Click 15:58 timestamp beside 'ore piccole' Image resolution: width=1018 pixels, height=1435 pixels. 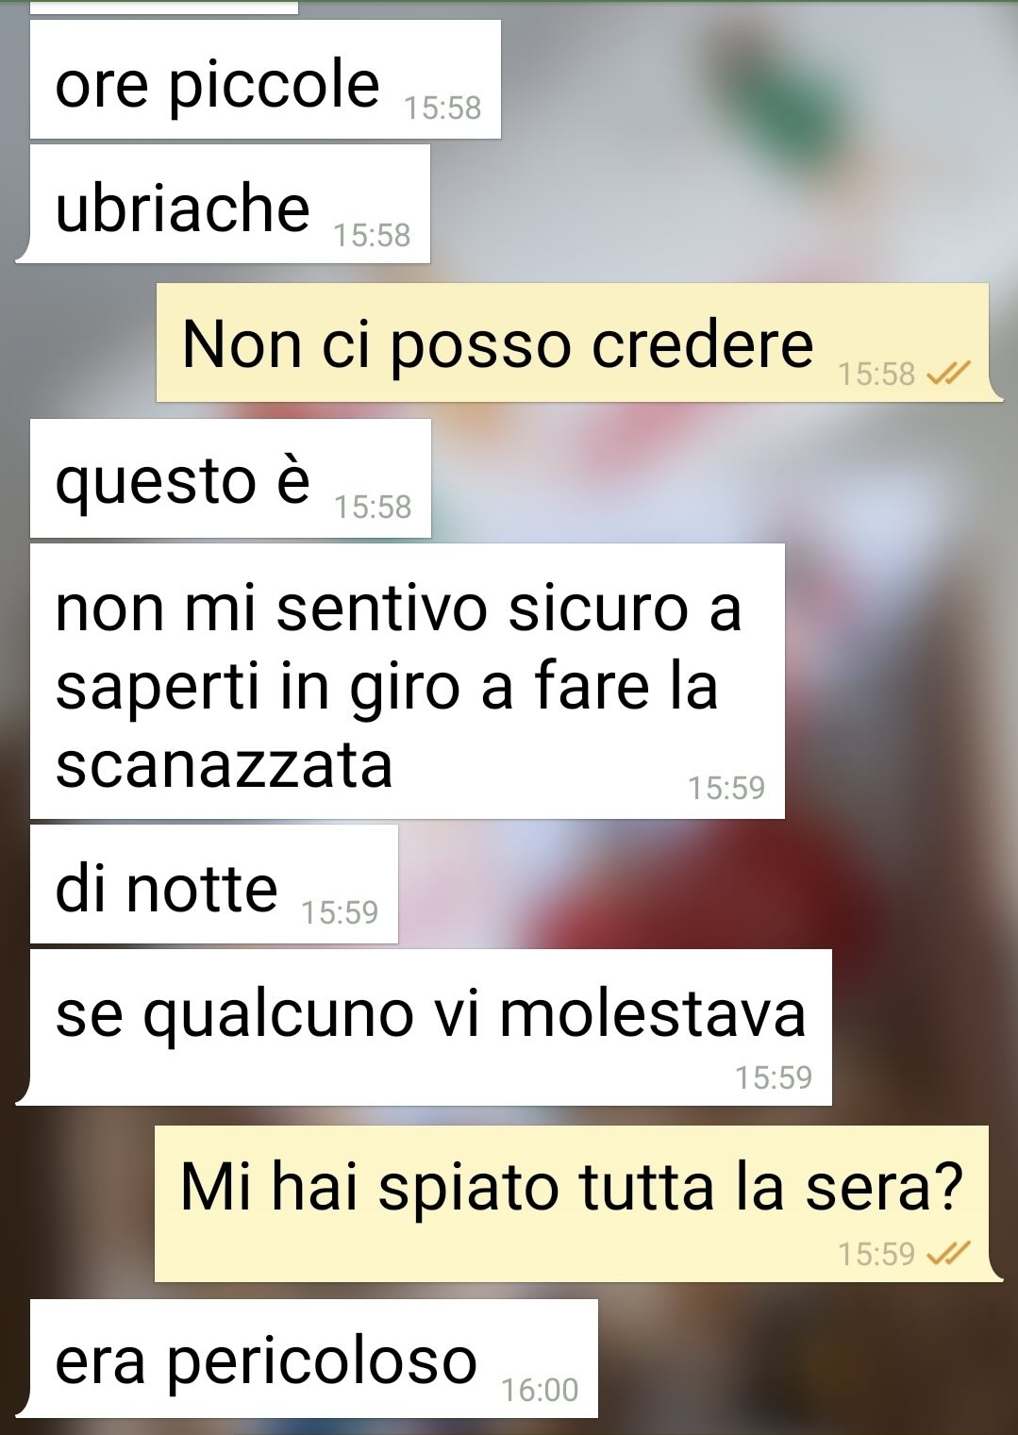[x=442, y=108]
